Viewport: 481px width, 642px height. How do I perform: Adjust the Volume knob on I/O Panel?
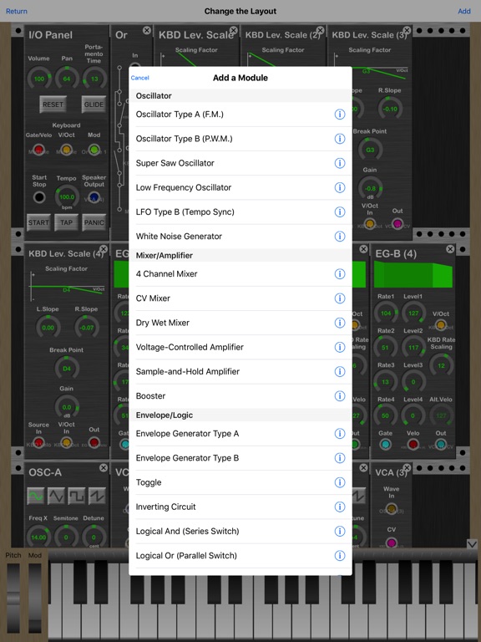point(39,79)
